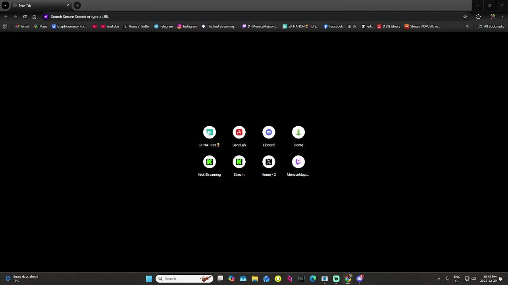The image size is (508, 285).
Task: Open the unlabeled YouTube icon bookmark
Action: pyautogui.click(x=94, y=27)
